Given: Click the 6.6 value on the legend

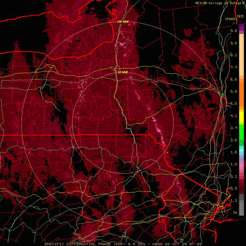Looking at the screenshot, I should coord(234,79).
